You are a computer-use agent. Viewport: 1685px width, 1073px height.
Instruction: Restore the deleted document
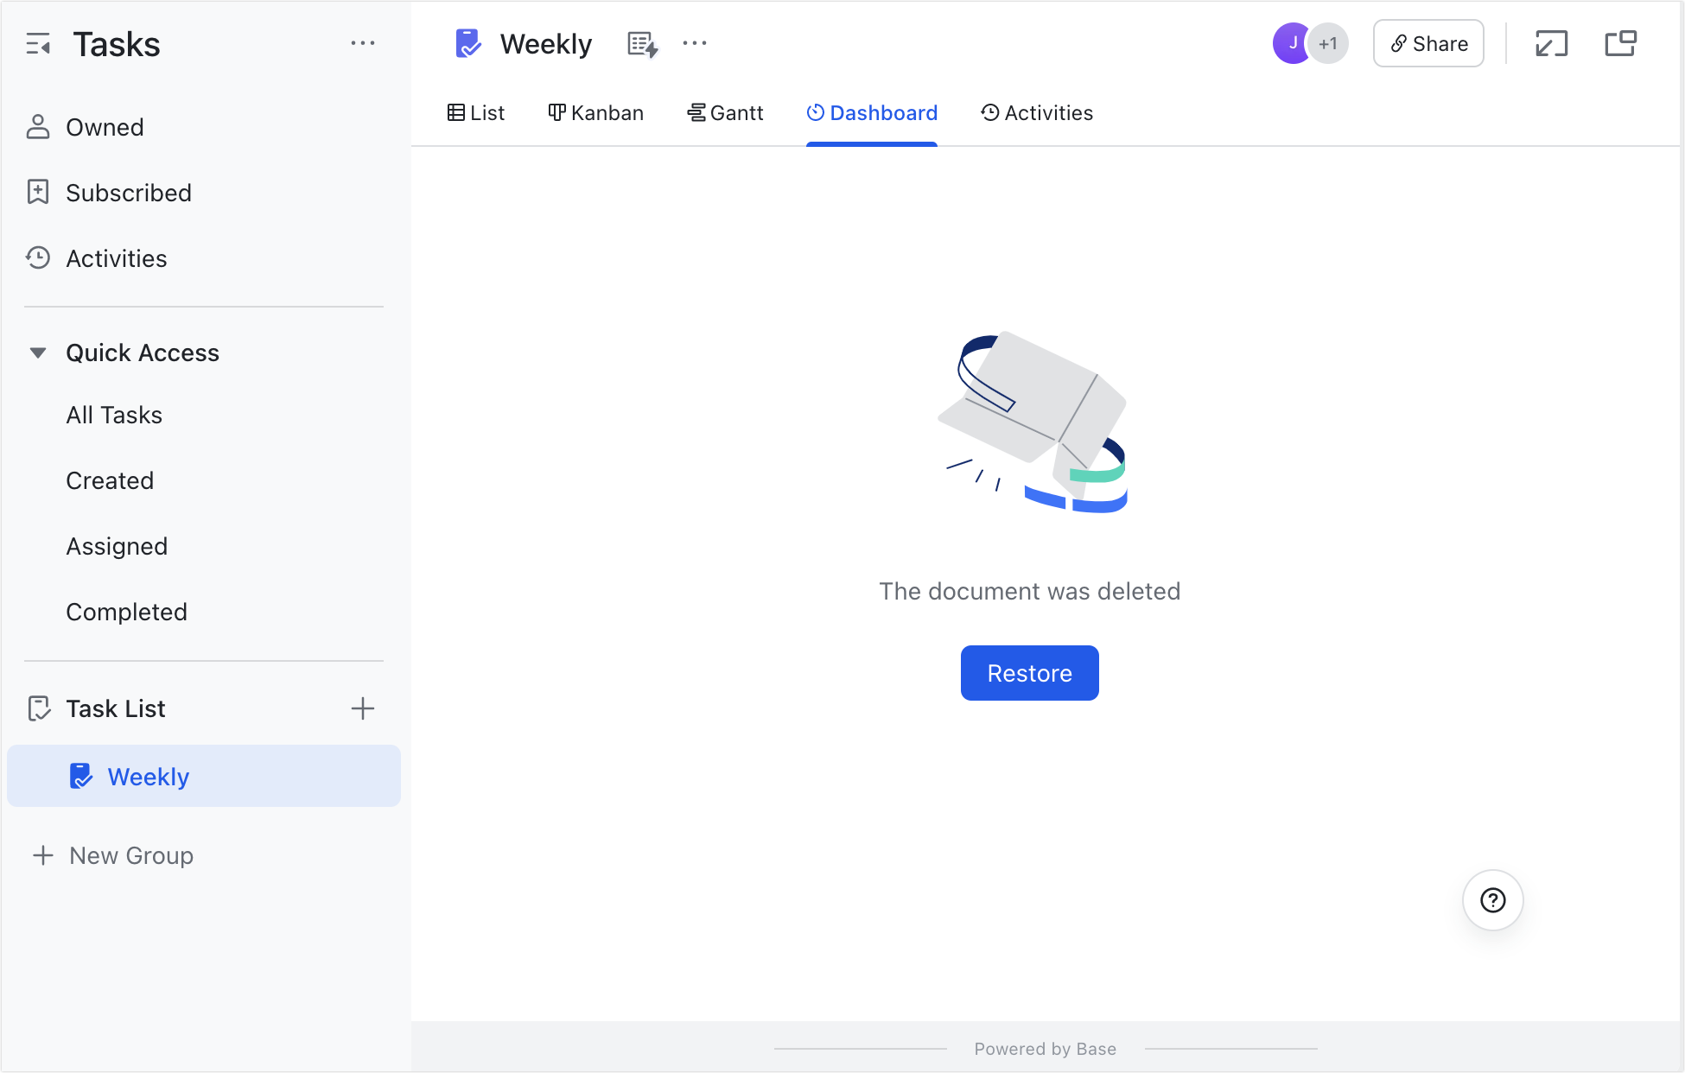pos(1029,672)
